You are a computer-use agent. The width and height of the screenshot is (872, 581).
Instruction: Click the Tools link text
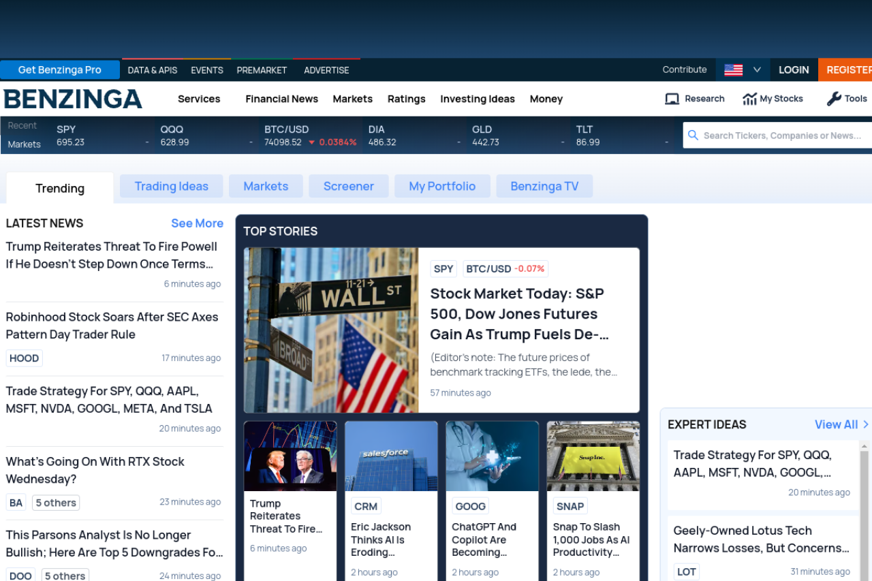(x=856, y=99)
